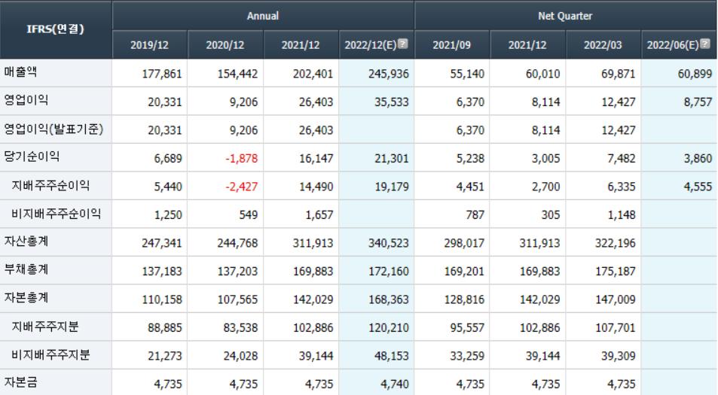Click the 60,010 quarterly revenue value

coord(542,74)
